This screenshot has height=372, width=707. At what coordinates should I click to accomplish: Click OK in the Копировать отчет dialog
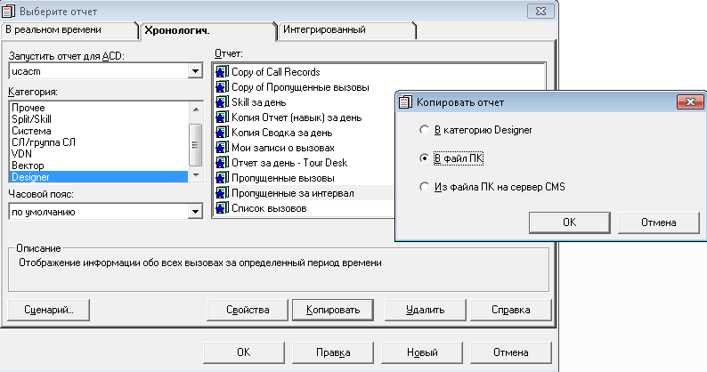pyautogui.click(x=570, y=222)
